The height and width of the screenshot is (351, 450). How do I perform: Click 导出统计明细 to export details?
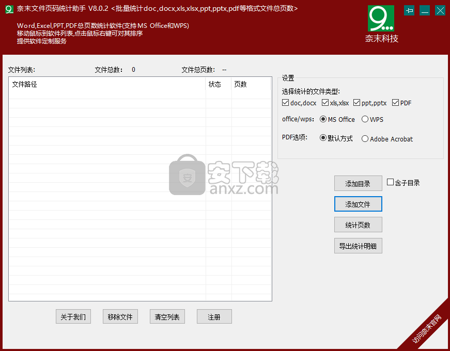coord(358,246)
